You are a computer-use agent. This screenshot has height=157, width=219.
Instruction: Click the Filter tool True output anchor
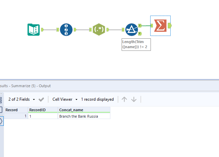point(140,25)
